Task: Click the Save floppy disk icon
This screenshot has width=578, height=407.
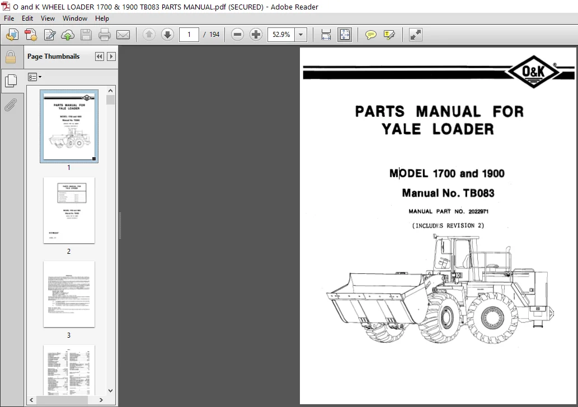Action: [x=86, y=35]
